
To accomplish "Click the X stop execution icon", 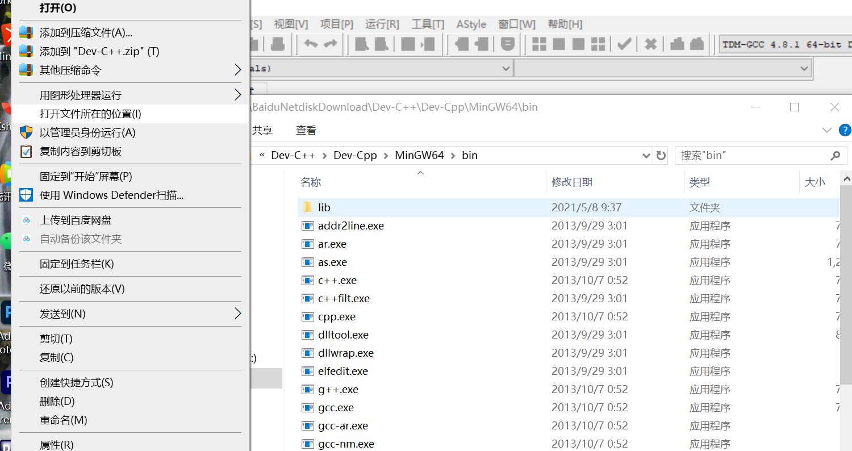I will pyautogui.click(x=651, y=44).
